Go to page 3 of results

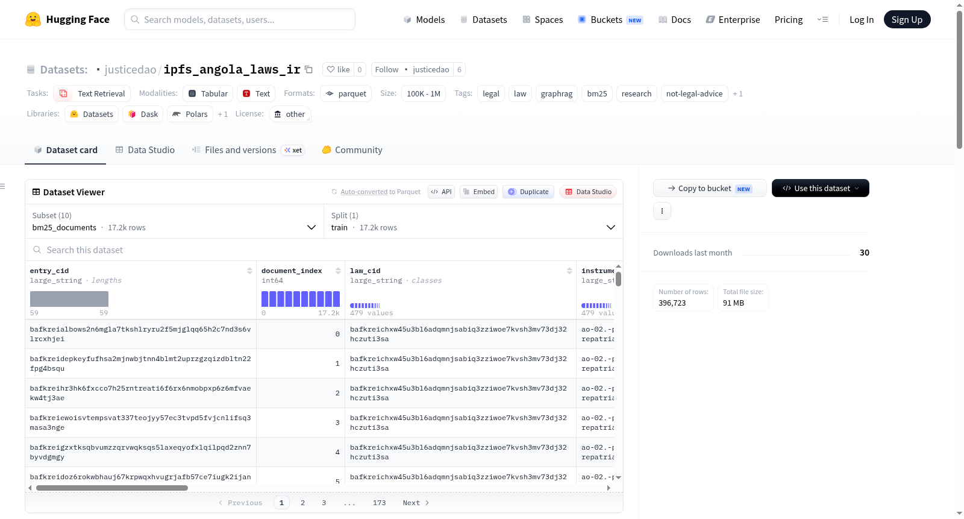click(x=324, y=503)
